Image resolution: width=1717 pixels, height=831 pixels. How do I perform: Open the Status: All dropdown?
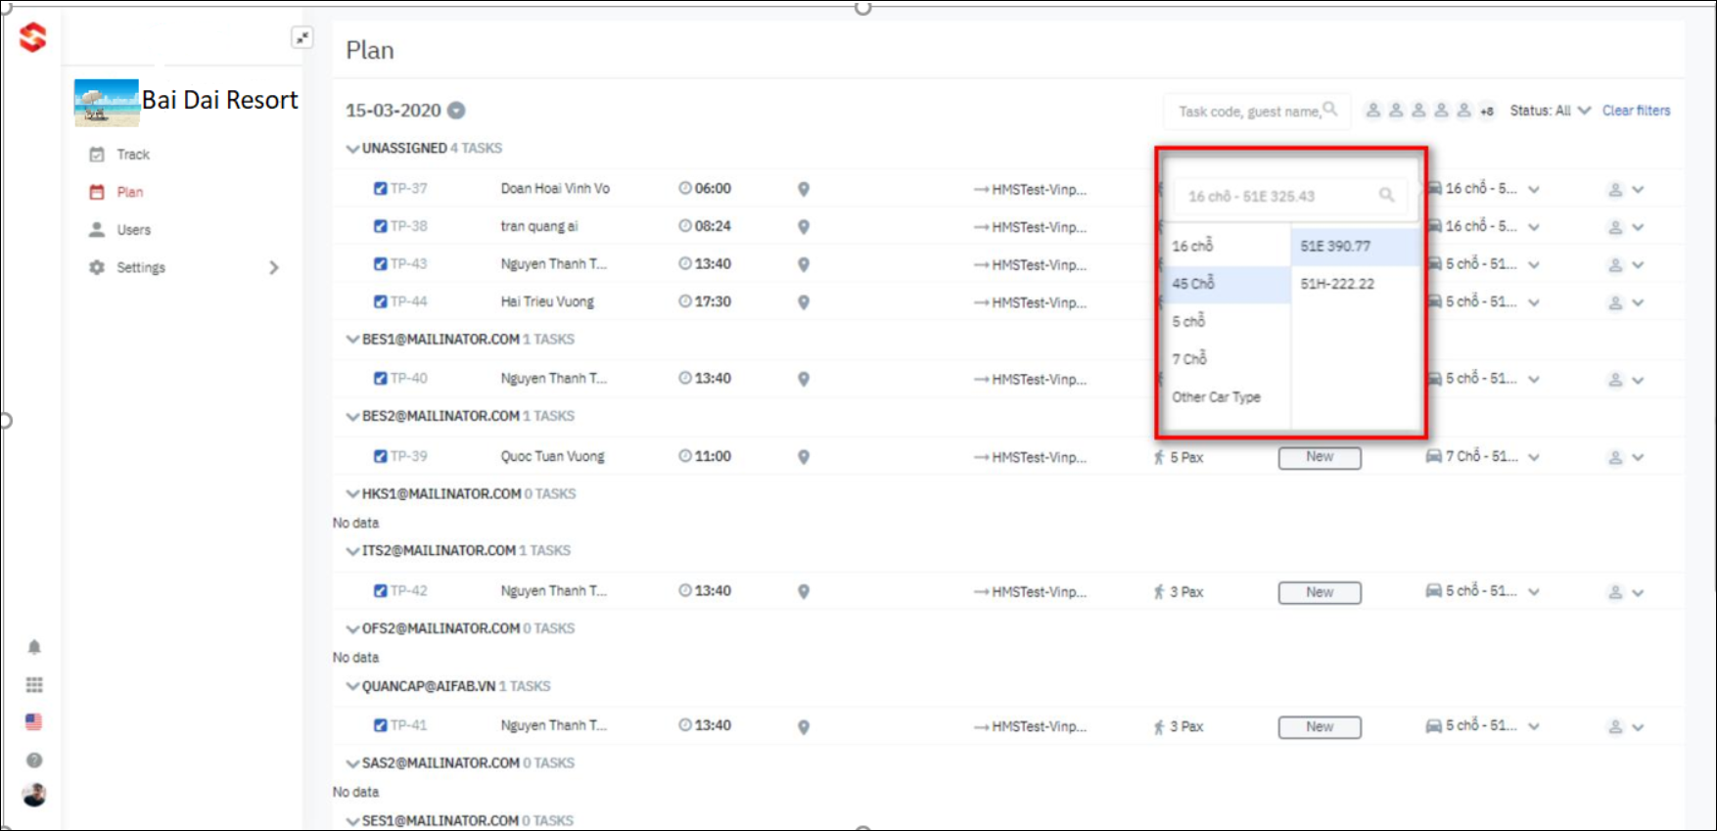tap(1550, 111)
